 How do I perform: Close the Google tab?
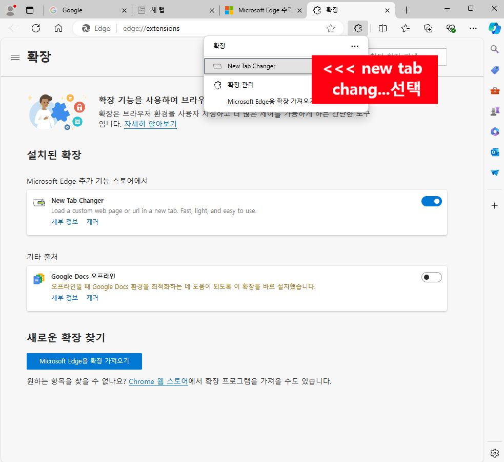tap(124, 11)
